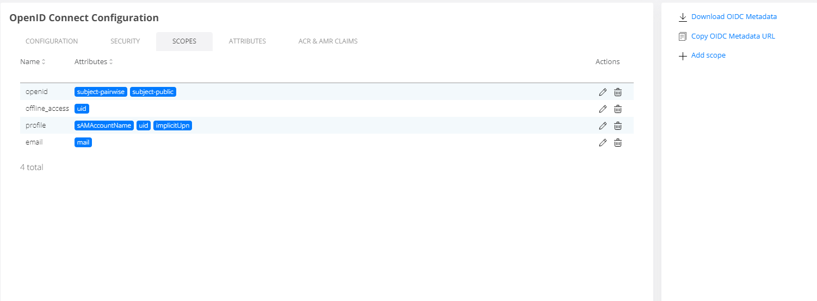Delete the offline_access scope
Viewport: 817px width, 301px height.
click(618, 109)
